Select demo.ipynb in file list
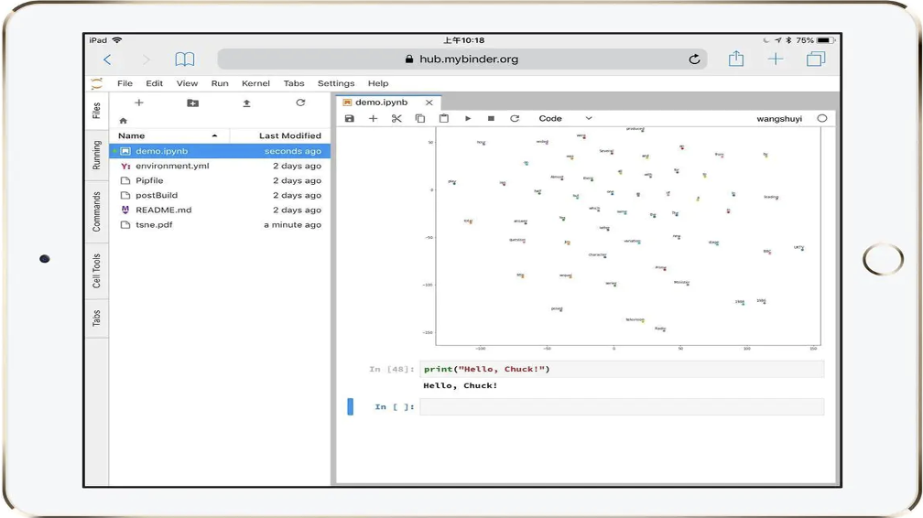The height and width of the screenshot is (518, 923). (220, 151)
